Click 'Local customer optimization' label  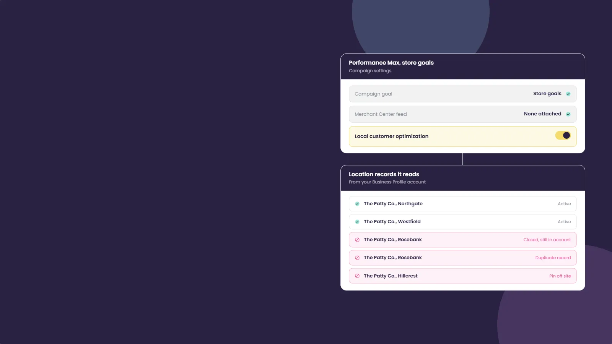point(391,136)
